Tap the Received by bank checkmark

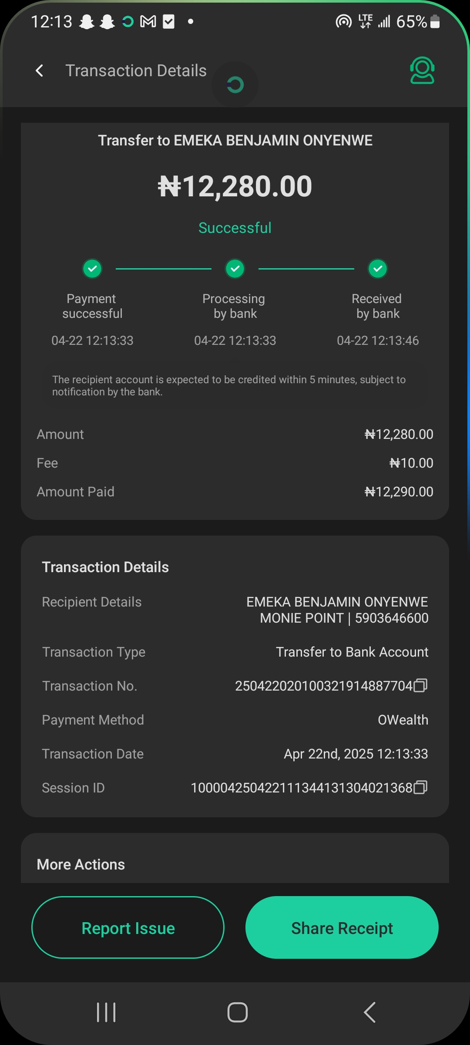tap(378, 269)
